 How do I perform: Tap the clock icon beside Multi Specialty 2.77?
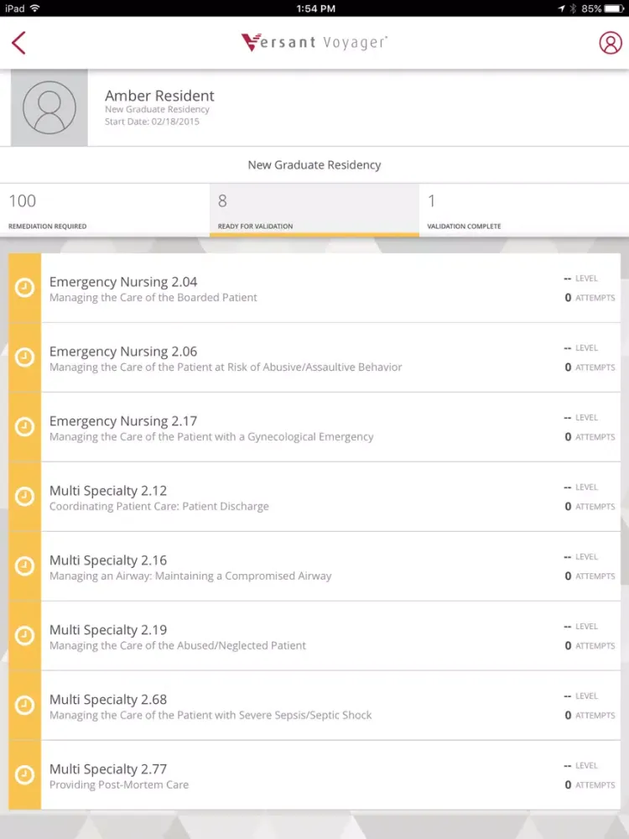pos(25,775)
